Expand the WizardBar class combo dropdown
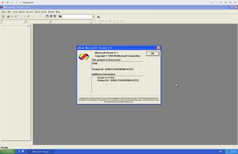The height and width of the screenshot is (154, 238). pyautogui.click(x=24, y=21)
